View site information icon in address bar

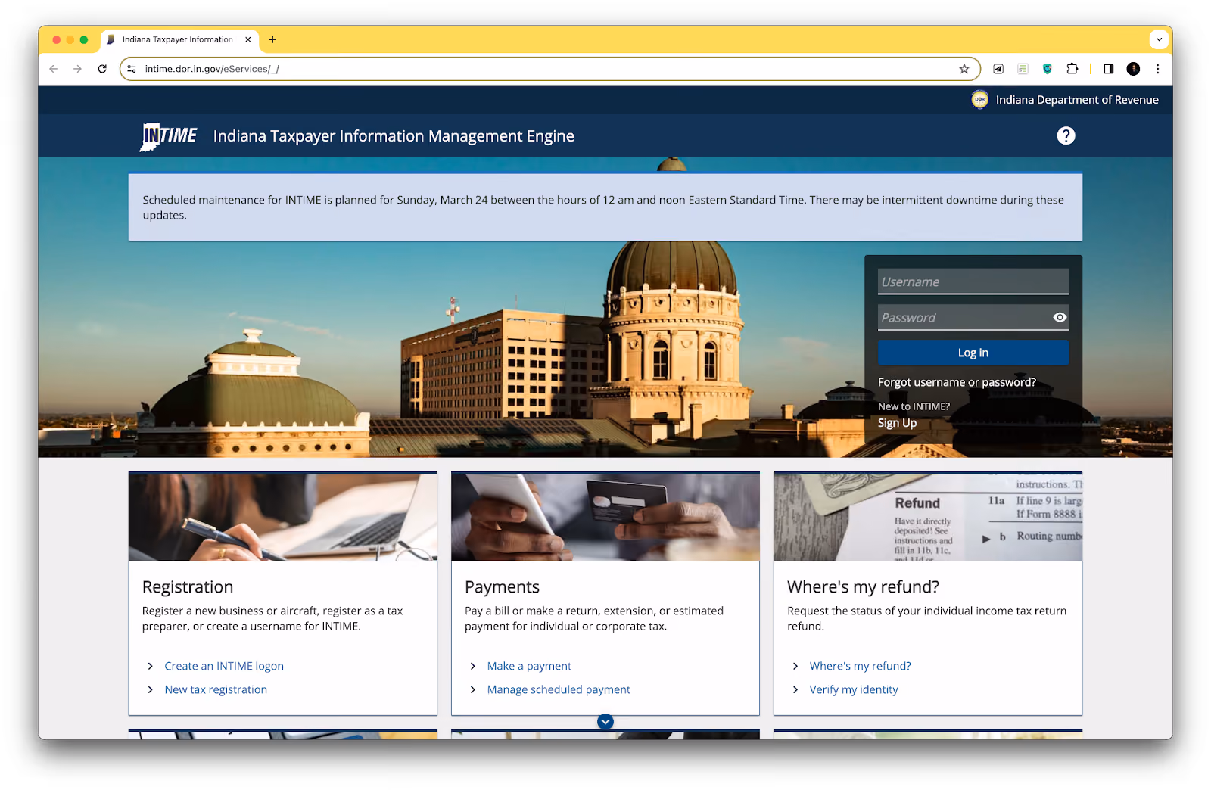click(132, 69)
